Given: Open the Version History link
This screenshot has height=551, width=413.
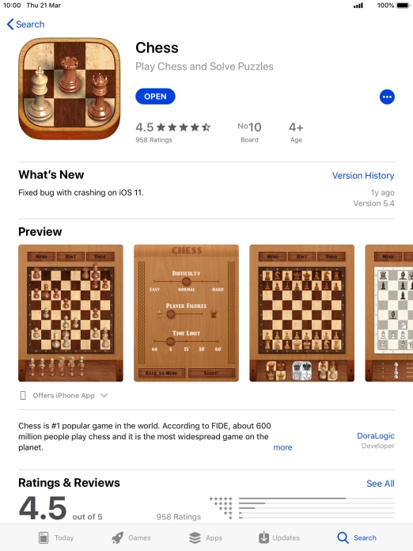Looking at the screenshot, I should [363, 175].
